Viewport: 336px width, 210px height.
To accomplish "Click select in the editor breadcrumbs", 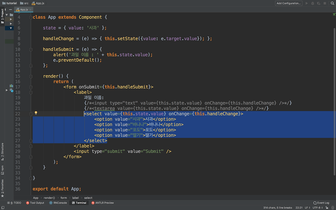I will coord(88,198).
